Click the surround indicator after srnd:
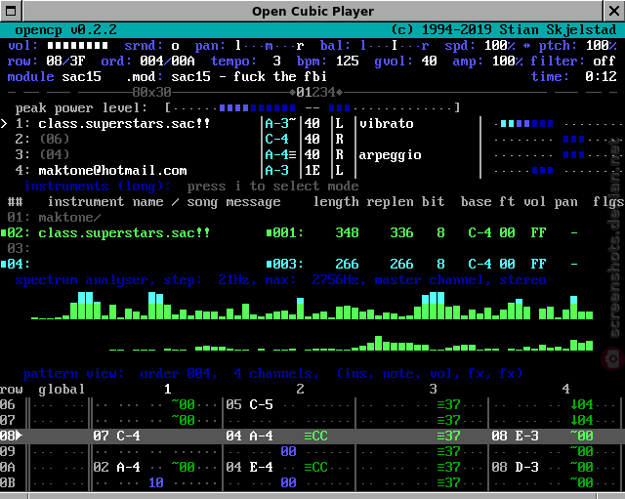 point(176,46)
